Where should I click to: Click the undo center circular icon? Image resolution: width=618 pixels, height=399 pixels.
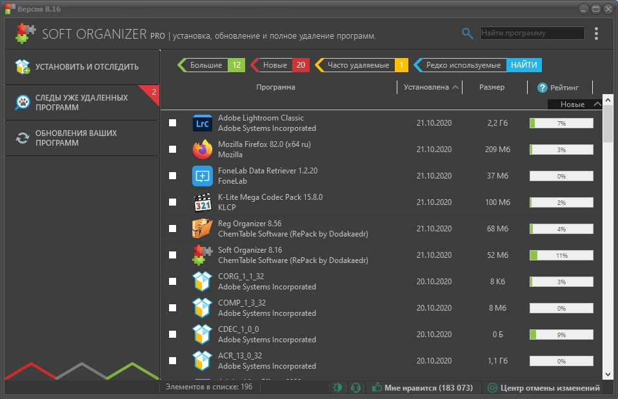click(492, 387)
